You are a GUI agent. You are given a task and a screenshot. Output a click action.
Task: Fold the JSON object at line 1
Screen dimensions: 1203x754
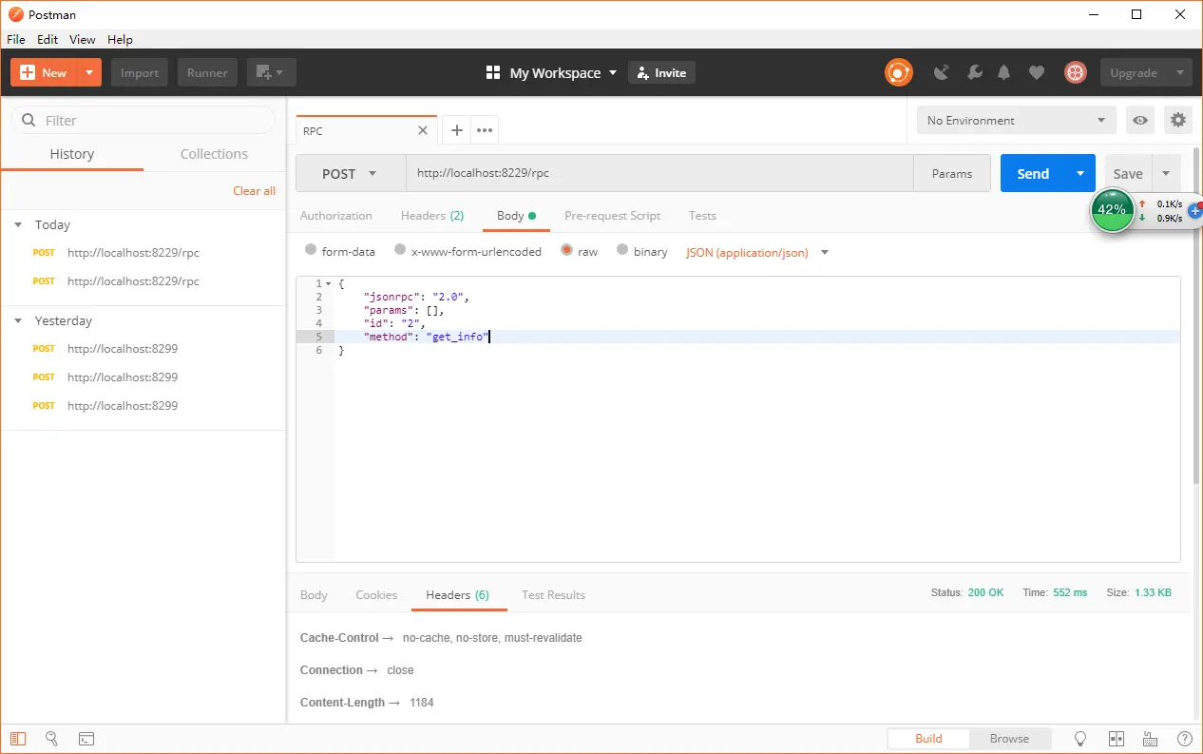pyautogui.click(x=328, y=283)
